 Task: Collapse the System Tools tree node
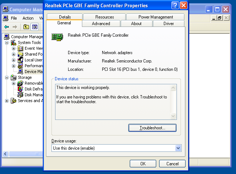point(7,43)
